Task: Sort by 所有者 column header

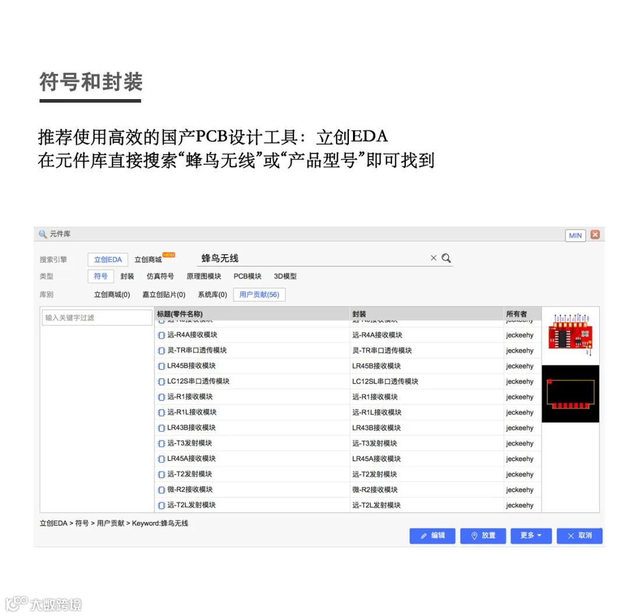Action: [x=522, y=314]
